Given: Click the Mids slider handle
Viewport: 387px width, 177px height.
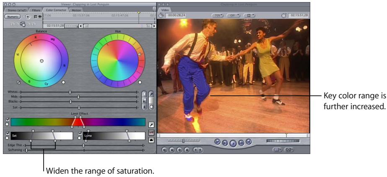Looking at the screenshot, I should (78, 97).
